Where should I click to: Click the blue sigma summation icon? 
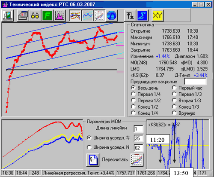(x=143, y=15)
